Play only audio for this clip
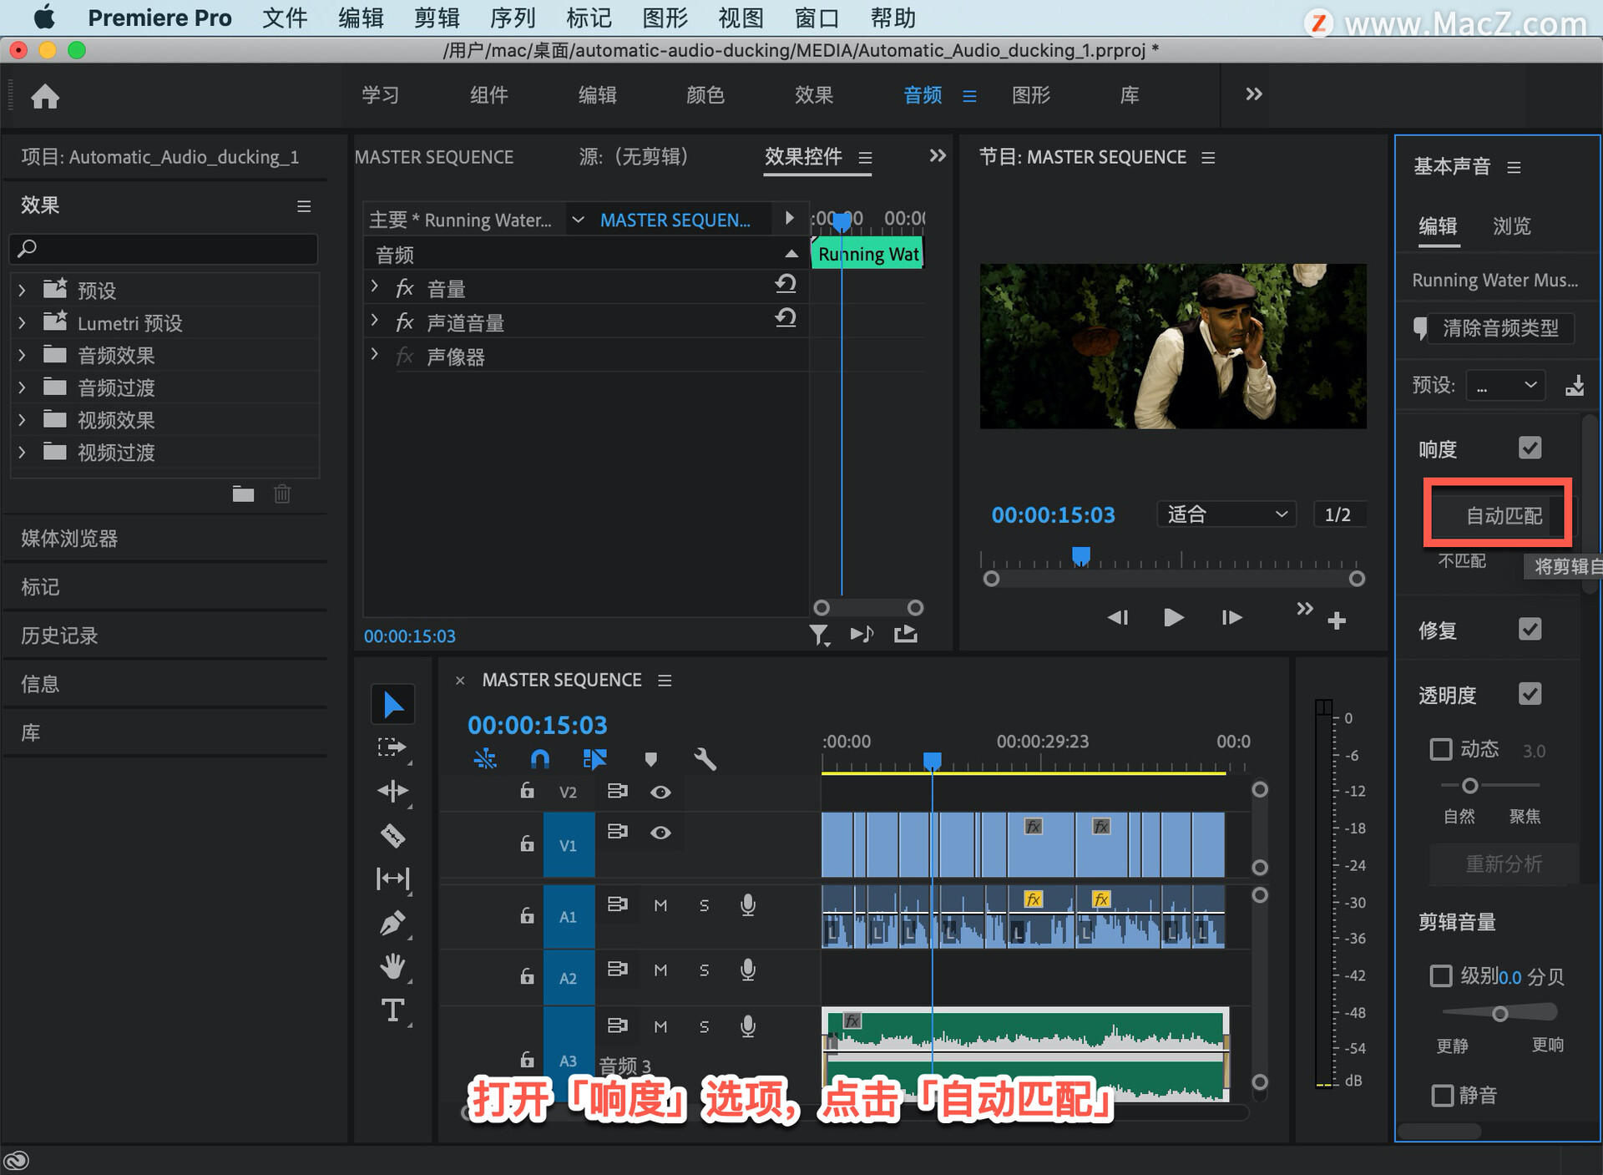Image resolution: width=1603 pixels, height=1175 pixels. [862, 635]
